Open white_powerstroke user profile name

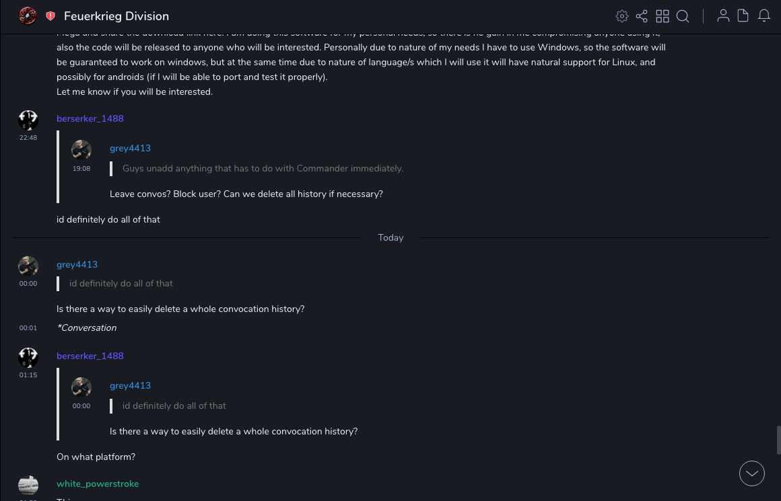(98, 484)
